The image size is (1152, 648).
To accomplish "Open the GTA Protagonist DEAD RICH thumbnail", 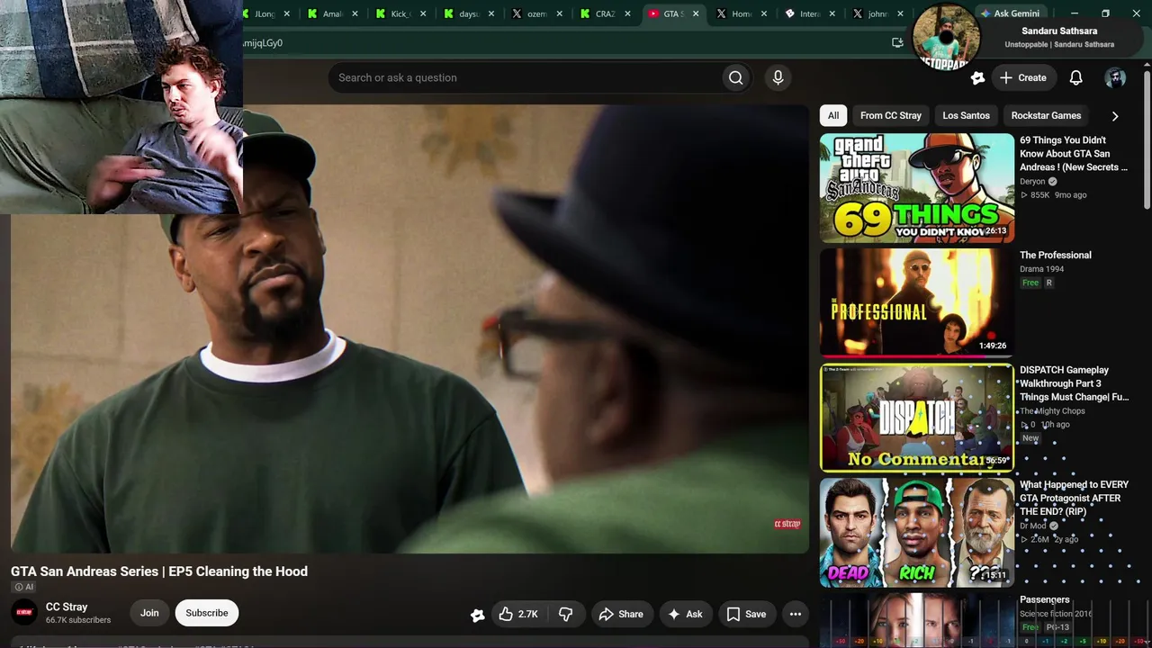I will click(x=917, y=533).
